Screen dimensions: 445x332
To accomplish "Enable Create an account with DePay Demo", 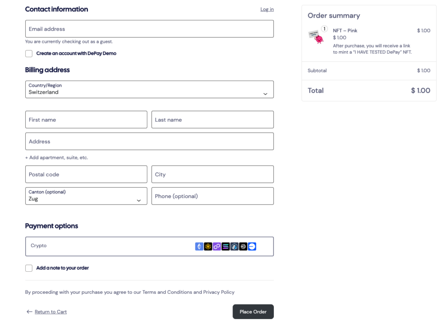I will (29, 54).
